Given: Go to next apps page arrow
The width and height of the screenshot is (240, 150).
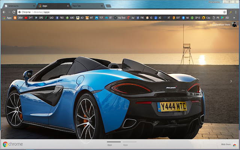Looking at the screenshot, I should [231, 81].
